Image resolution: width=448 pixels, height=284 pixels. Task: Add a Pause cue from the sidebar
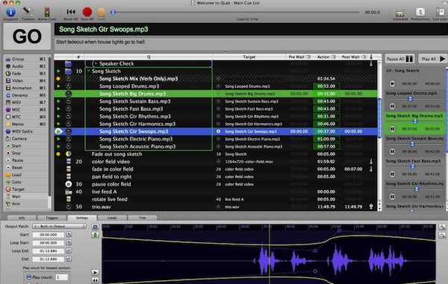pyautogui.click(x=26, y=160)
